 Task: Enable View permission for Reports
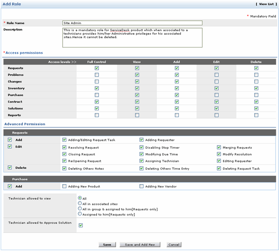pyautogui.click(x=137, y=115)
